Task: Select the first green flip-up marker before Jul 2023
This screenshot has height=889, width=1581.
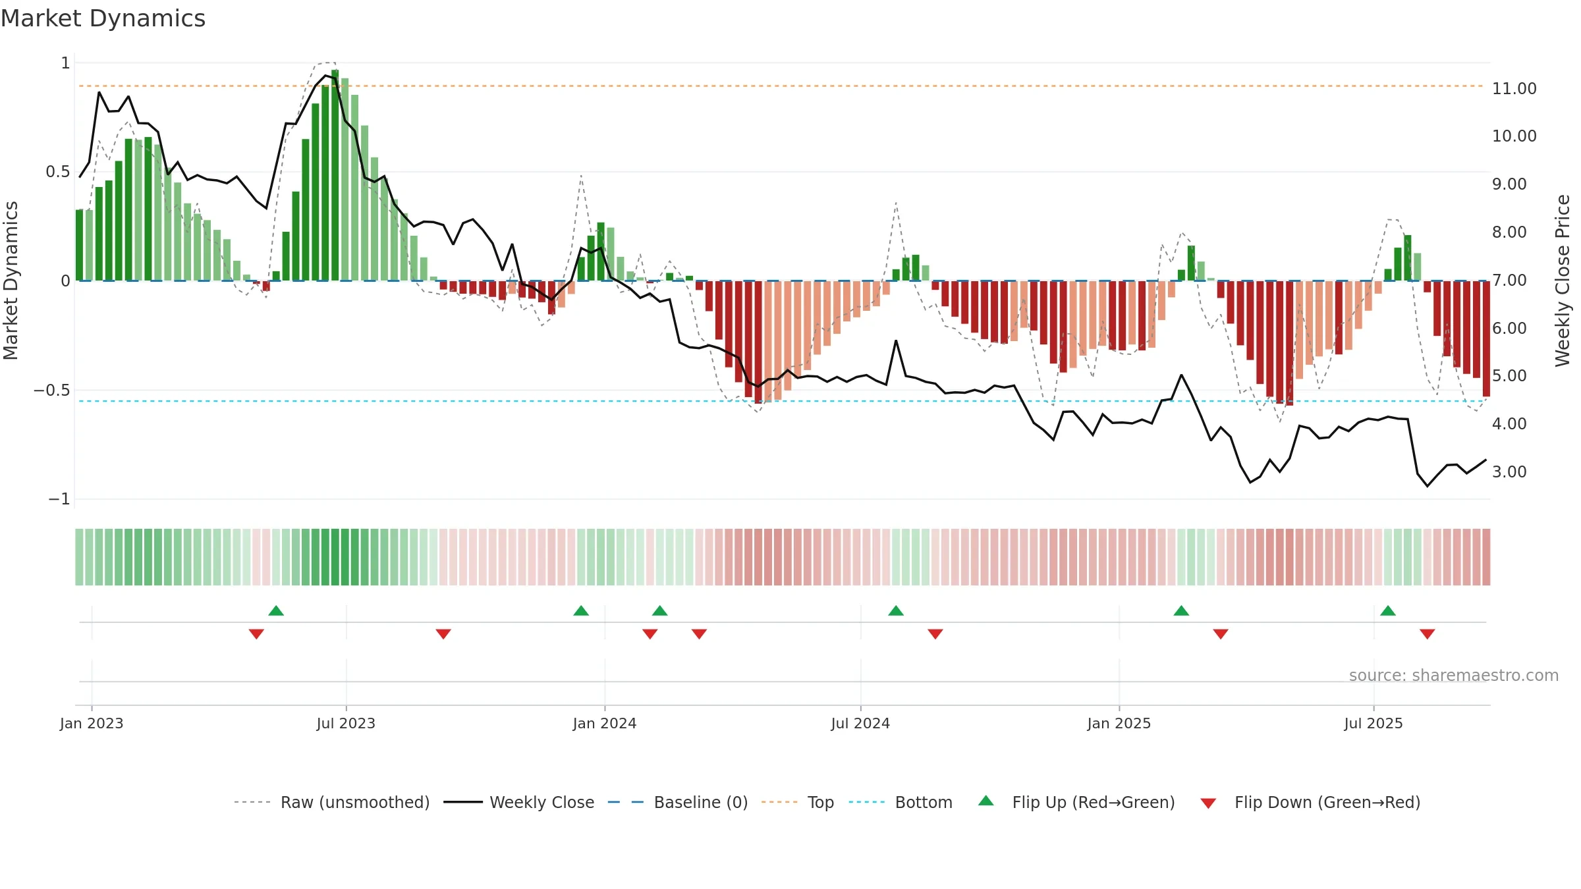Action: pyautogui.click(x=276, y=610)
